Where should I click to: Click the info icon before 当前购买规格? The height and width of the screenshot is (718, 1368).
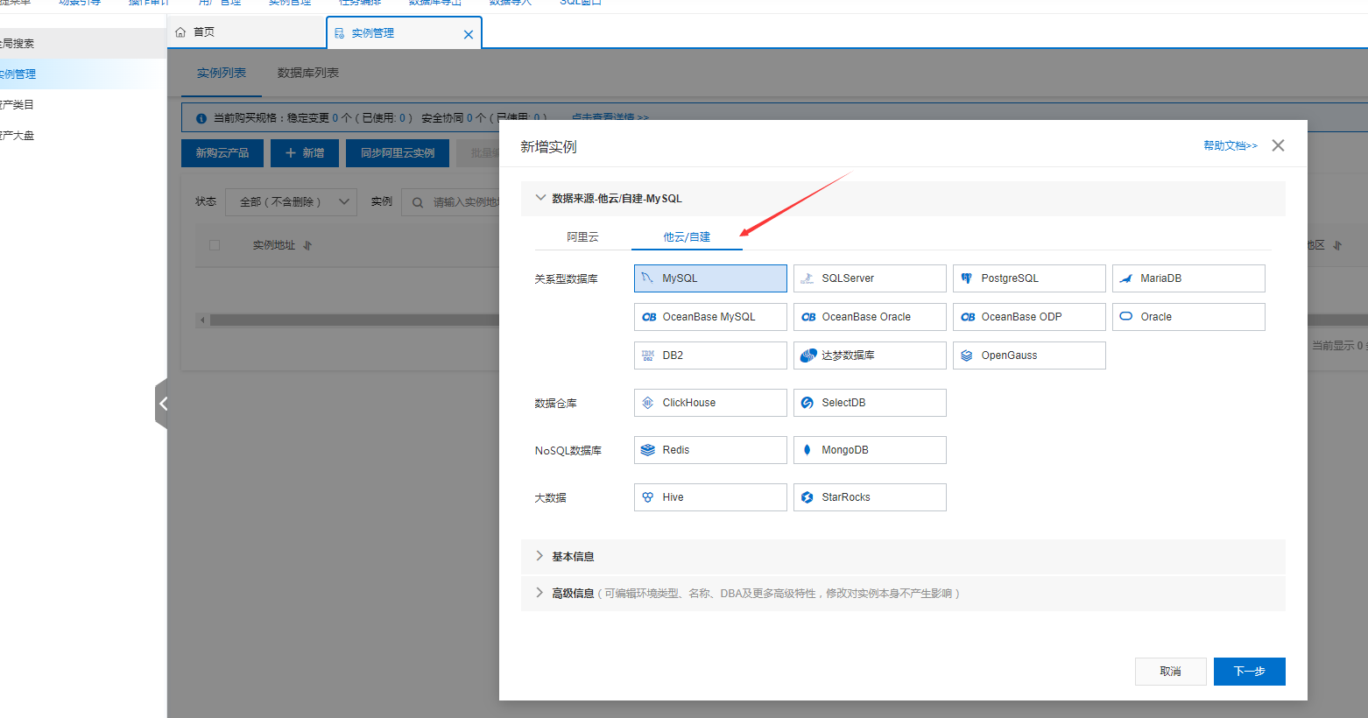201,118
